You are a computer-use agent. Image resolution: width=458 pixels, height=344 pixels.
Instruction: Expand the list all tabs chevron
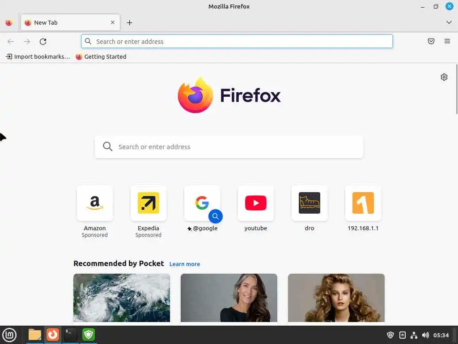click(x=449, y=22)
